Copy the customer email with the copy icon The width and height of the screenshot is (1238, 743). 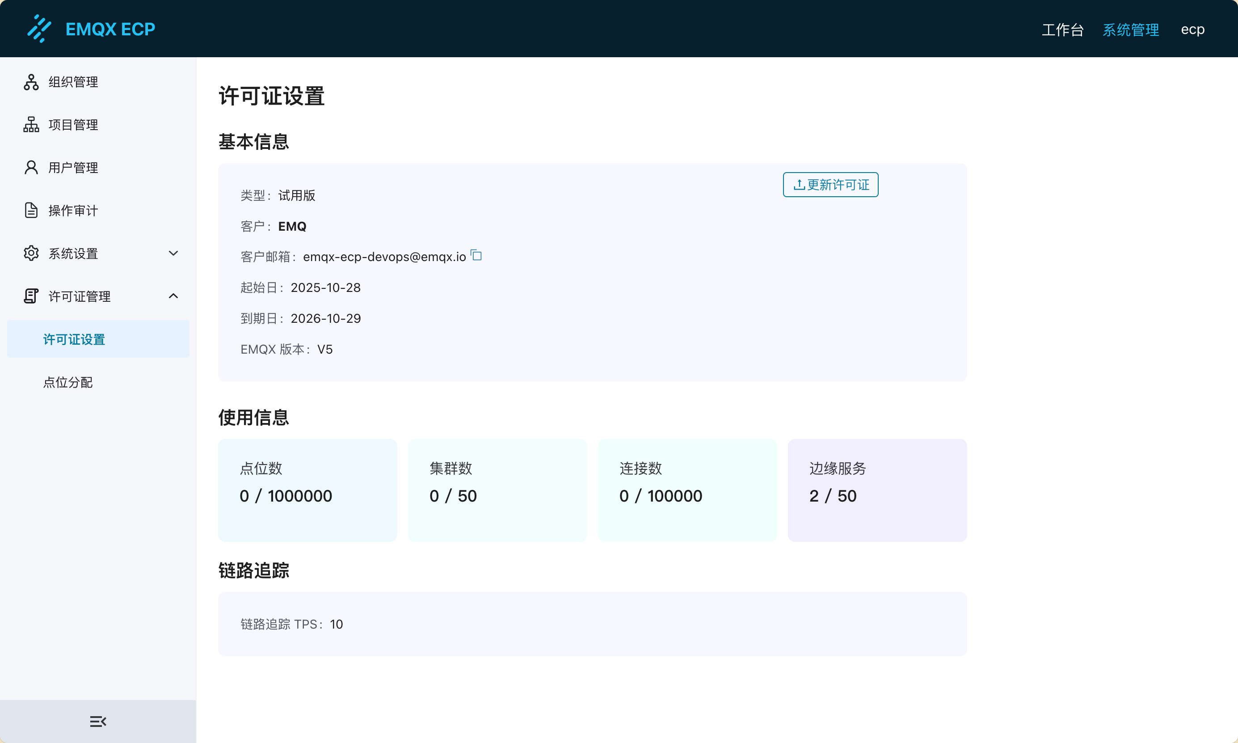476,255
